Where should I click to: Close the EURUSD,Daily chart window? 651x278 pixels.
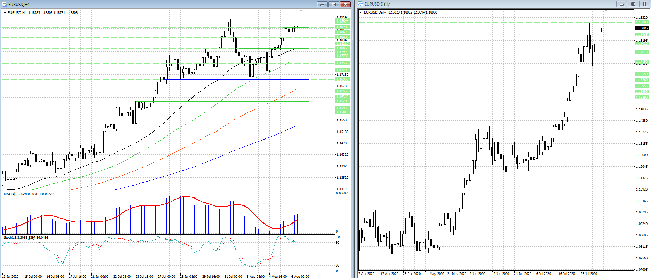644,4
